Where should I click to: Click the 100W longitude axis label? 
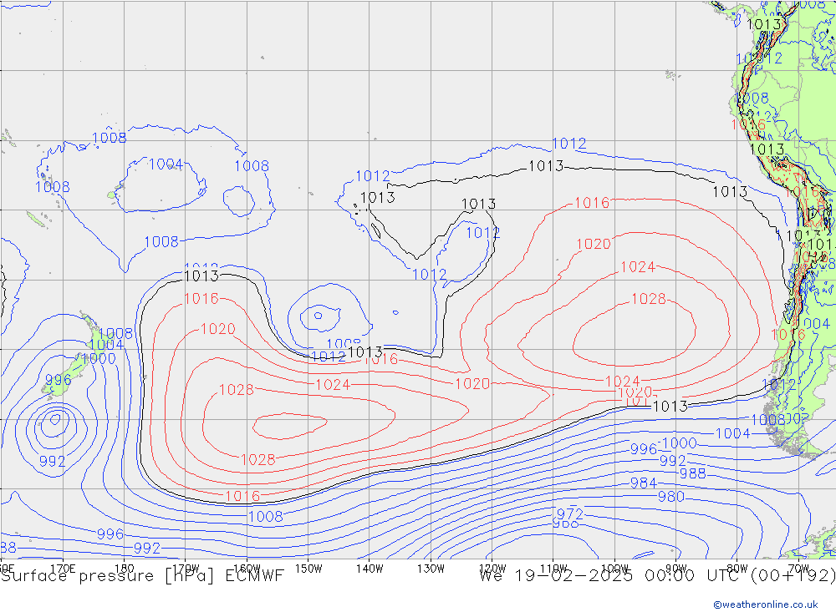click(614, 568)
